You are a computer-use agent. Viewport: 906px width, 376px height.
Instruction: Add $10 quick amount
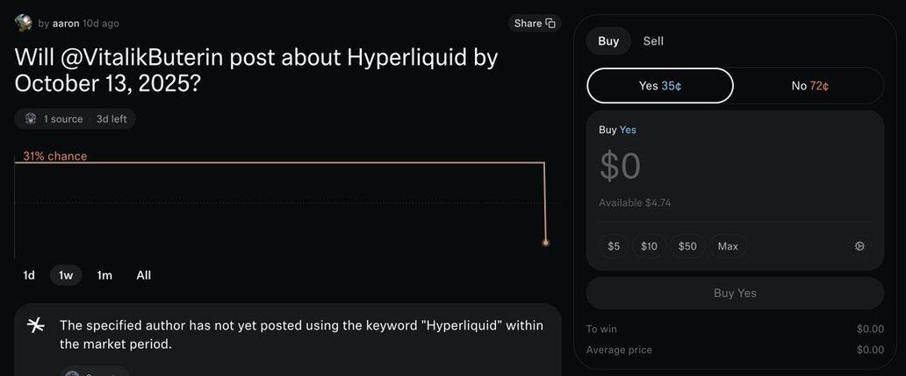click(649, 246)
